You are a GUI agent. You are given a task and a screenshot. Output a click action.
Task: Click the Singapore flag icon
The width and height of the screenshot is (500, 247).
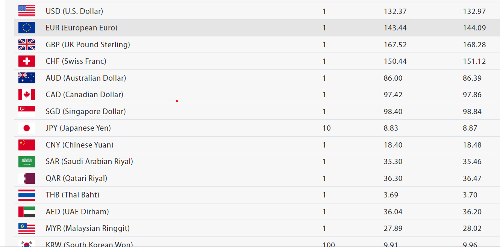(x=27, y=111)
